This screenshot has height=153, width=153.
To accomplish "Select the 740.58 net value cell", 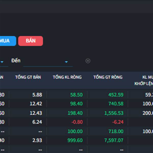I will tap(116, 104).
